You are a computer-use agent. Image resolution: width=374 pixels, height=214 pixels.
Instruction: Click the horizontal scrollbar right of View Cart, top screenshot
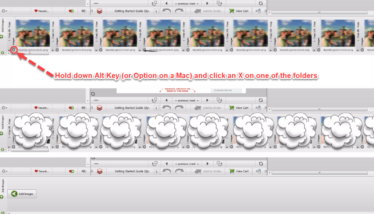319,13
